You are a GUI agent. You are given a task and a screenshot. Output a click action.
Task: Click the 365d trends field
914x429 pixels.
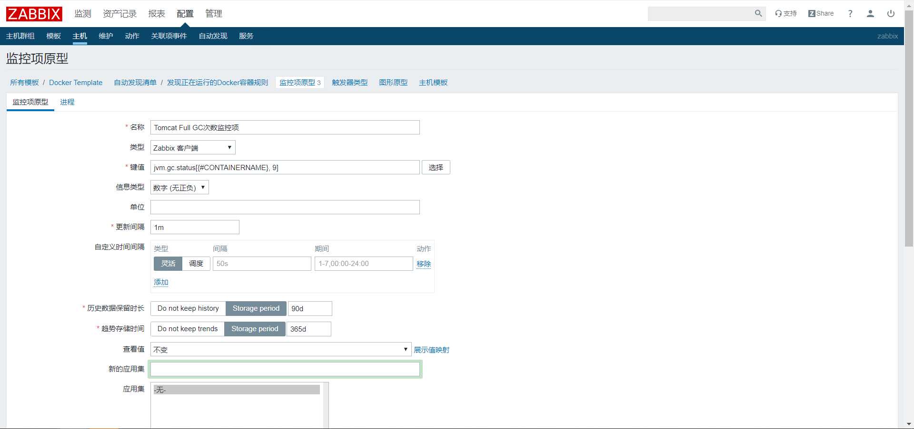[x=309, y=329]
